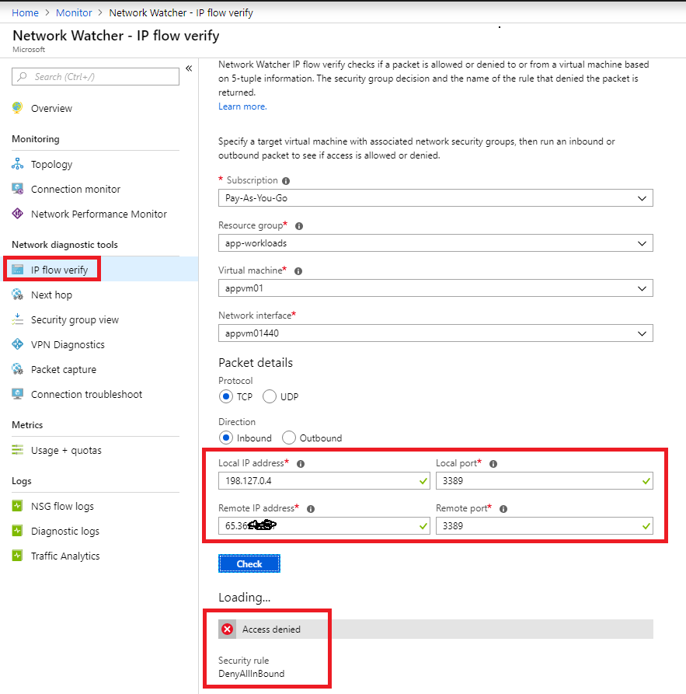Click the Connection troubleshoot monitor icon
Viewport: 686px width, 694px height.
coord(17,394)
